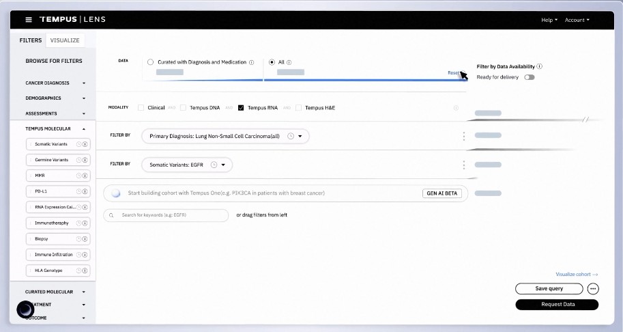Select Curated with Diagnosis and Medication radio

[150, 62]
